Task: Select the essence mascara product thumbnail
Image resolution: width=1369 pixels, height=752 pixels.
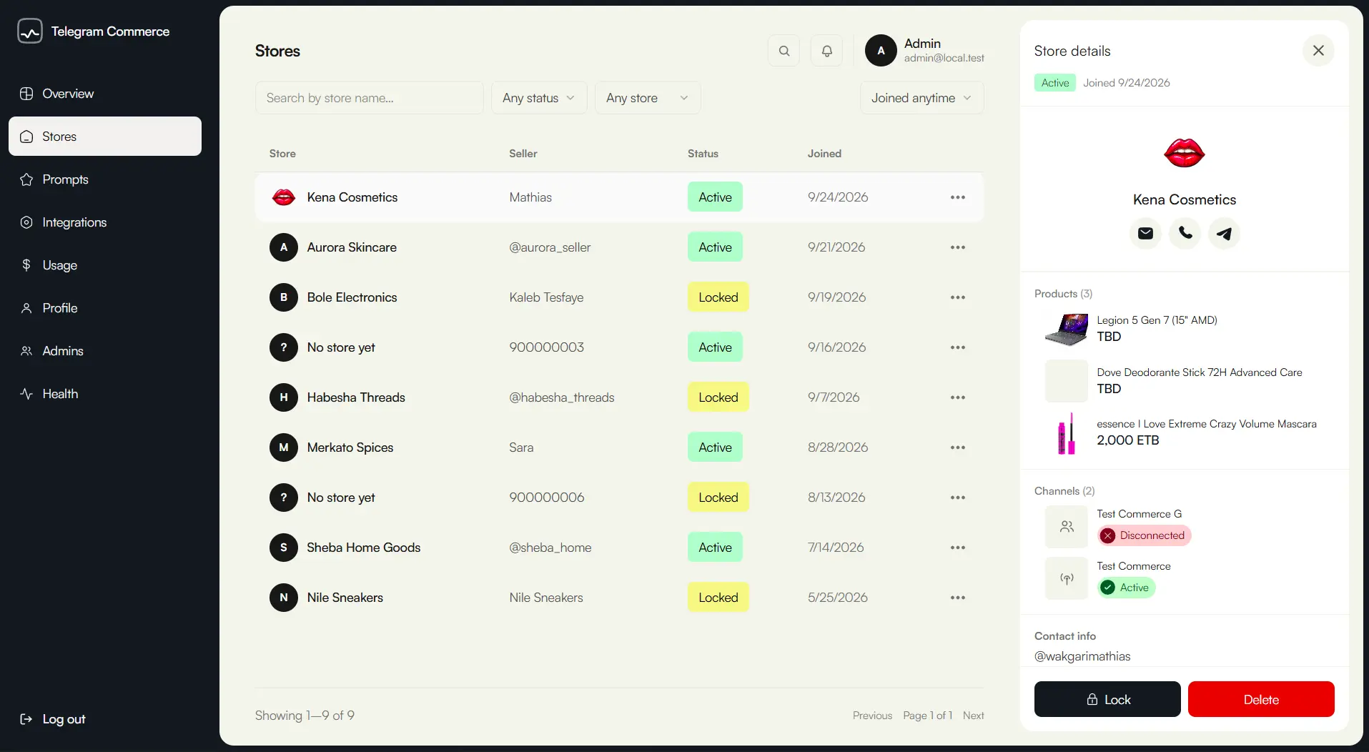Action: [1066, 433]
